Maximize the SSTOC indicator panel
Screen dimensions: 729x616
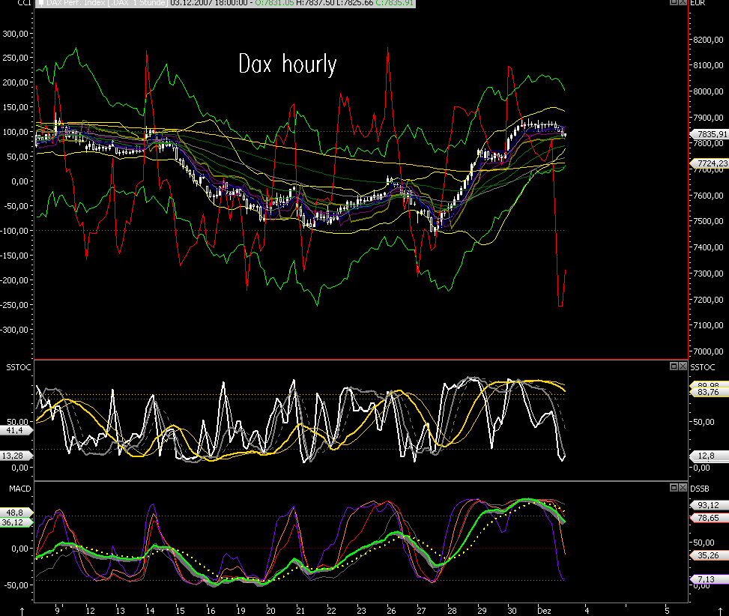click(x=674, y=366)
